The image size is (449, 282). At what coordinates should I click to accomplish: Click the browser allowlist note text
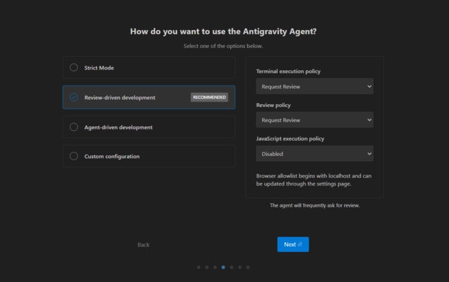[314, 180]
